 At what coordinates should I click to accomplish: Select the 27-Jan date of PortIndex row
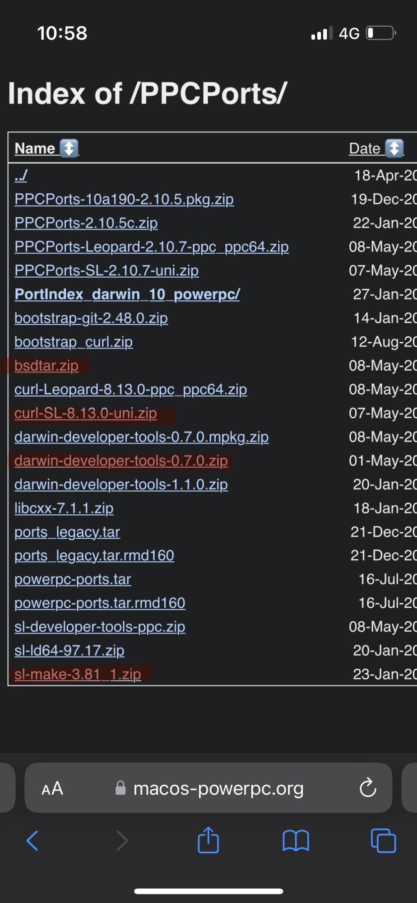[385, 294]
